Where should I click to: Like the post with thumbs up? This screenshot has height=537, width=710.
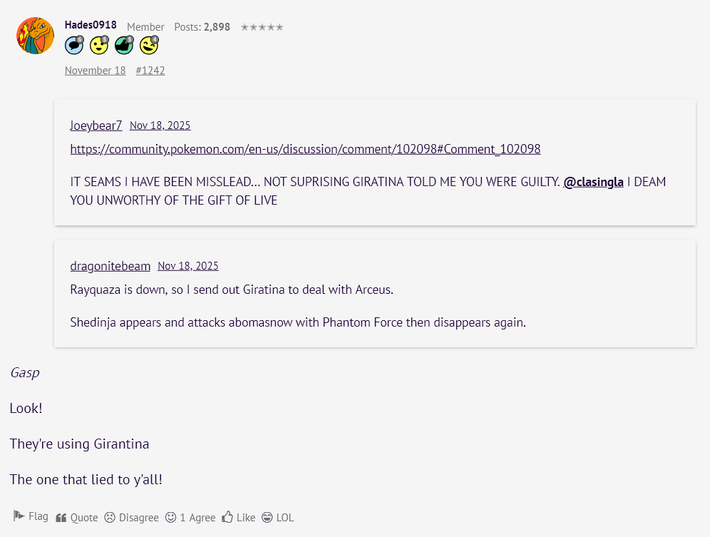click(x=239, y=518)
